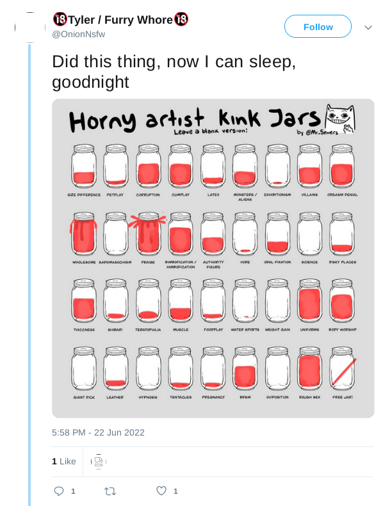Image resolution: width=392 pixels, height=506 pixels.
Task: Open the tweet author's profile avatar
Action: point(30,28)
